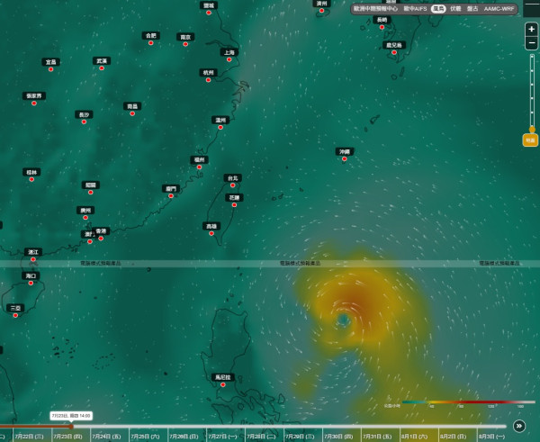This screenshot has width=540, height=442.
Task: Click the altitude slider orange handle
Action: pos(532,130)
